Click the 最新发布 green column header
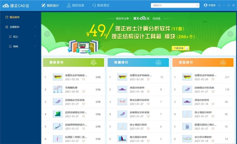The width and height of the screenshot is (237, 144). (73, 63)
